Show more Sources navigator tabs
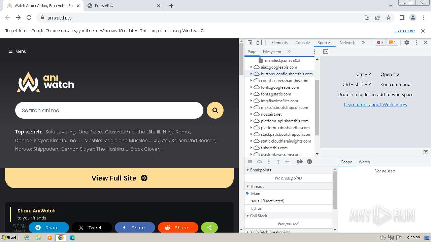 (x=289, y=52)
